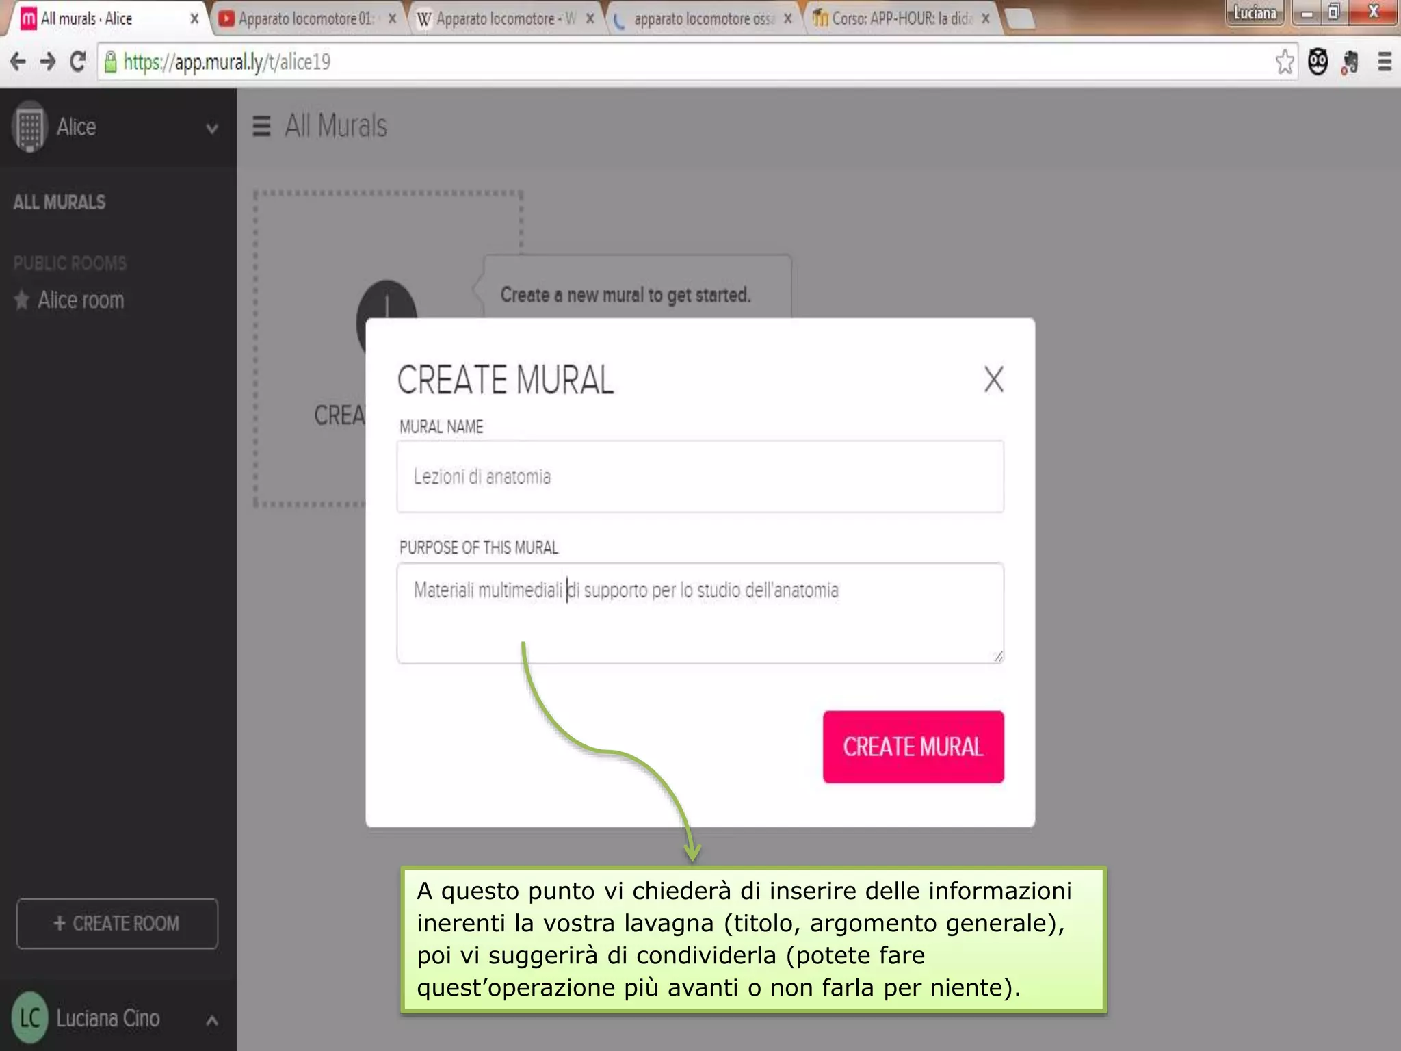
Task: Click the star icon next to Alice room
Action: click(x=22, y=300)
